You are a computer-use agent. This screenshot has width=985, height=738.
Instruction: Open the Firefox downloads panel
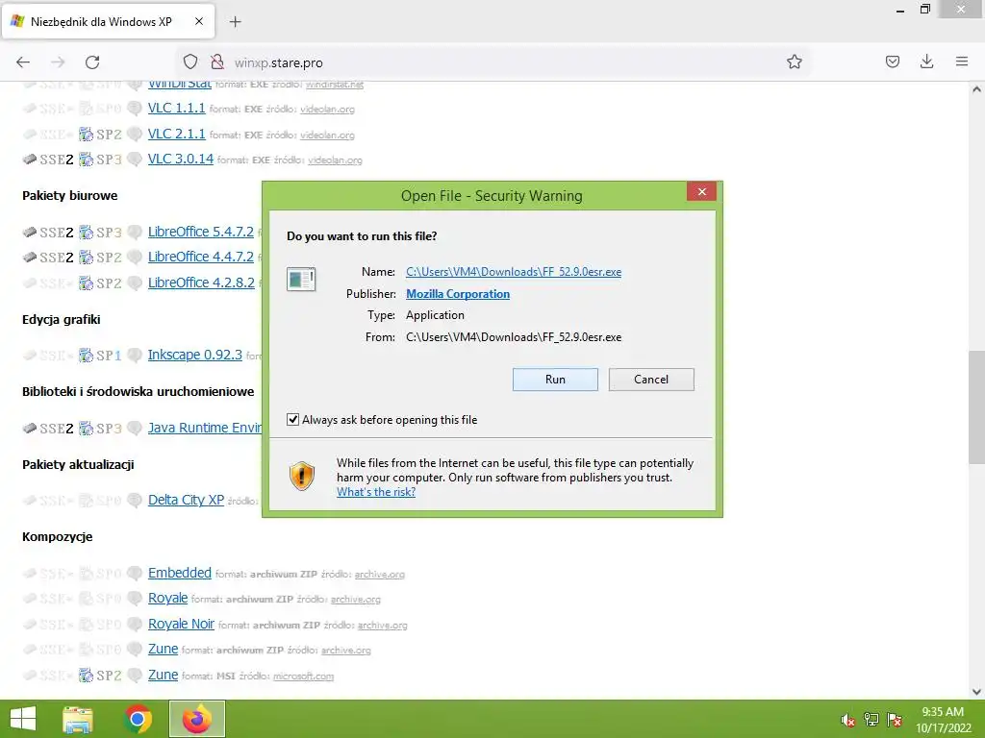tap(926, 61)
